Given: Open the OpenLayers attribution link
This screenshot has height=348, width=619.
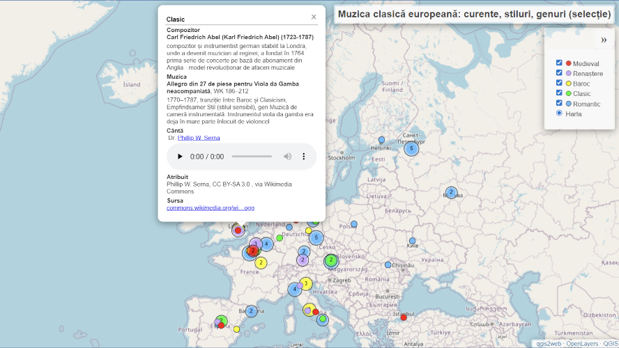Looking at the screenshot, I should tap(582, 344).
